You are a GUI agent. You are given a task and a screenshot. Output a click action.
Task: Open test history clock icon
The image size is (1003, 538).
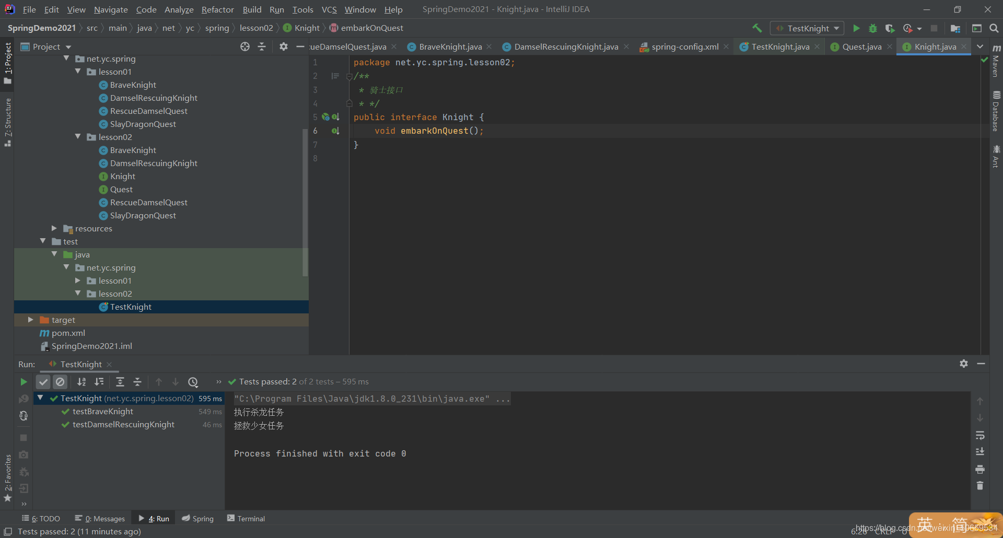point(193,382)
